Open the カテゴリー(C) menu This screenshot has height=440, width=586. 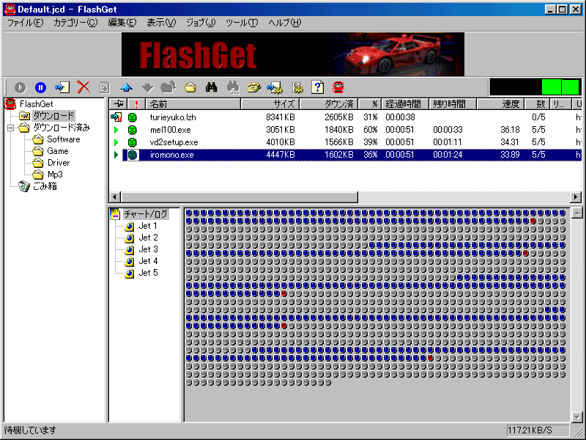pos(75,23)
